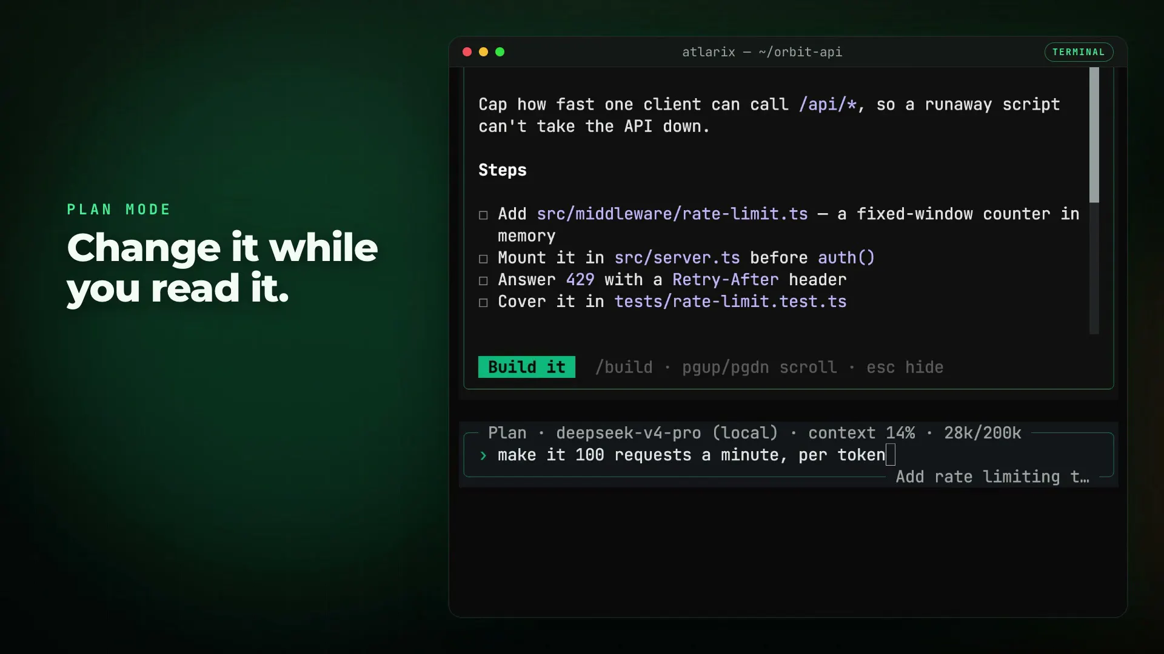
Task: Click the src/middleware/rate-limit.ts path
Action: click(x=672, y=214)
